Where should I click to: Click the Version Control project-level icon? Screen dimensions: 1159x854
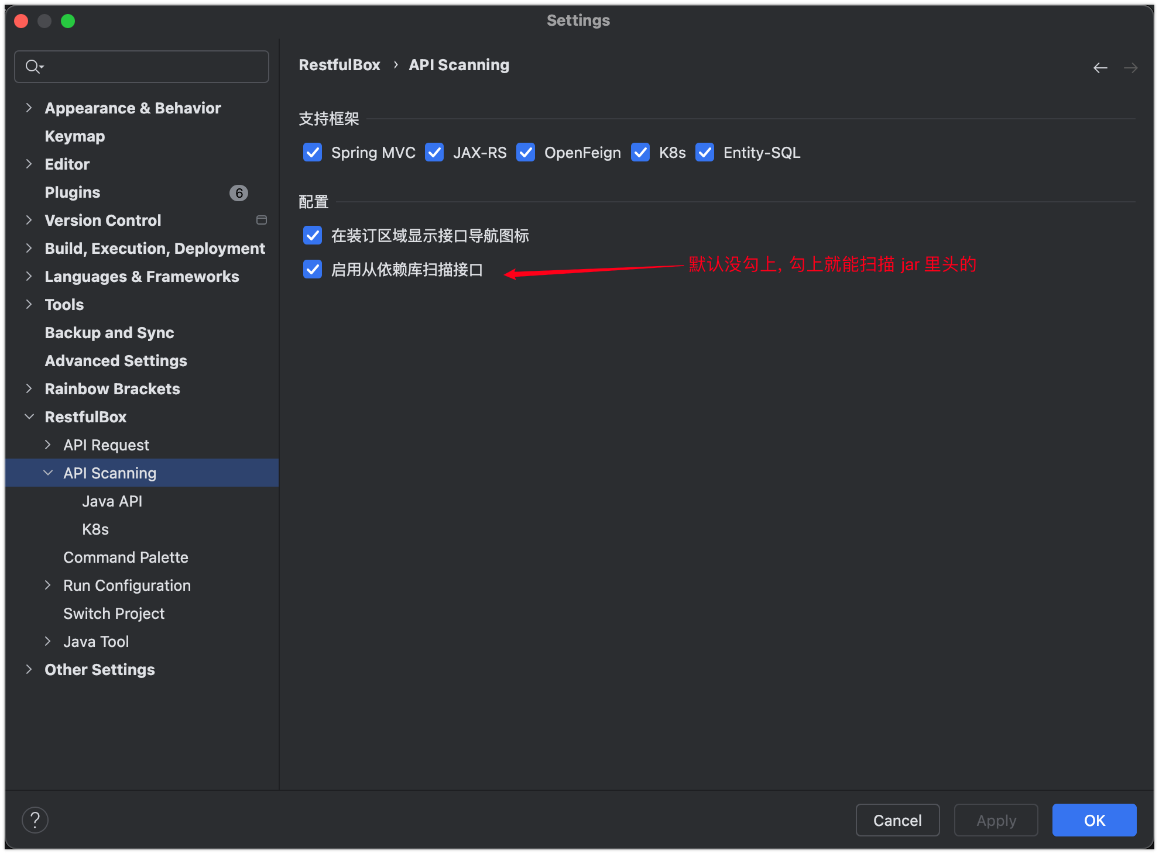click(262, 220)
